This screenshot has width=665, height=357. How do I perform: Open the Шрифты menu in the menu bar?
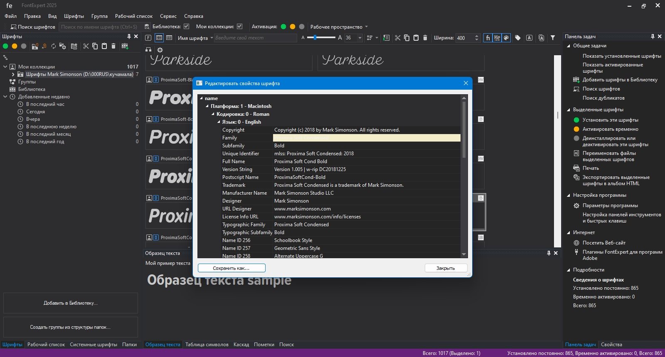click(74, 16)
